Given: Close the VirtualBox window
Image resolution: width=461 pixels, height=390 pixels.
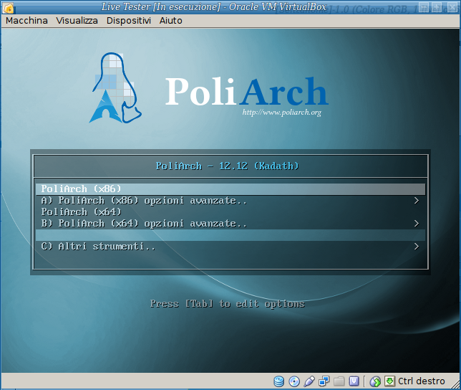Looking at the screenshot, I should [452, 7].
